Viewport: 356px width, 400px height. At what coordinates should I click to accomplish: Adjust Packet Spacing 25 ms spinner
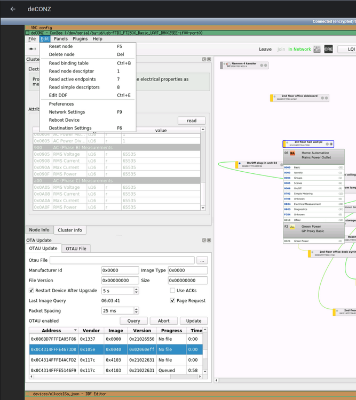coord(137,310)
